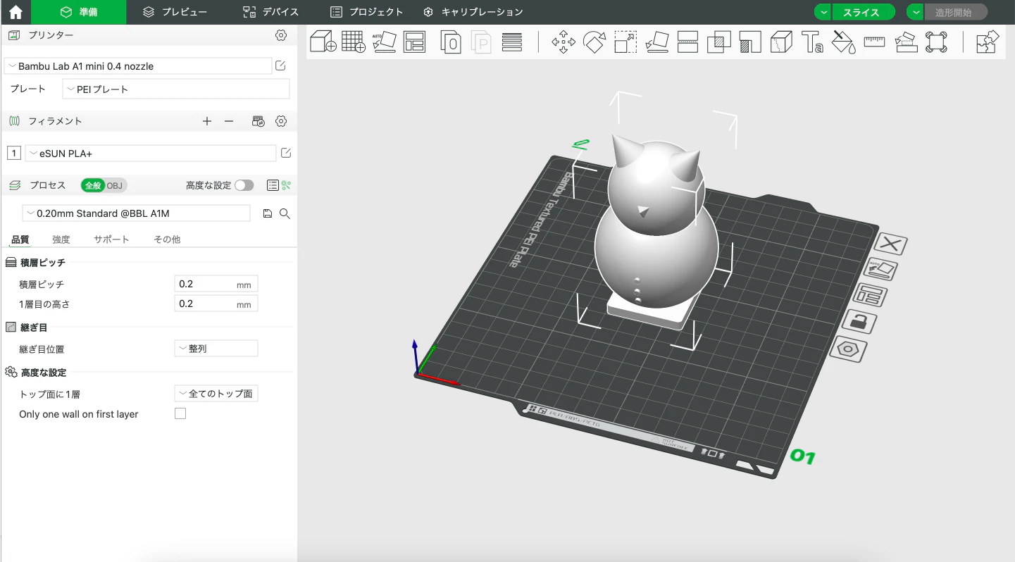Click the 造形開始 print button
The height and width of the screenshot is (562, 1015).
[956, 12]
